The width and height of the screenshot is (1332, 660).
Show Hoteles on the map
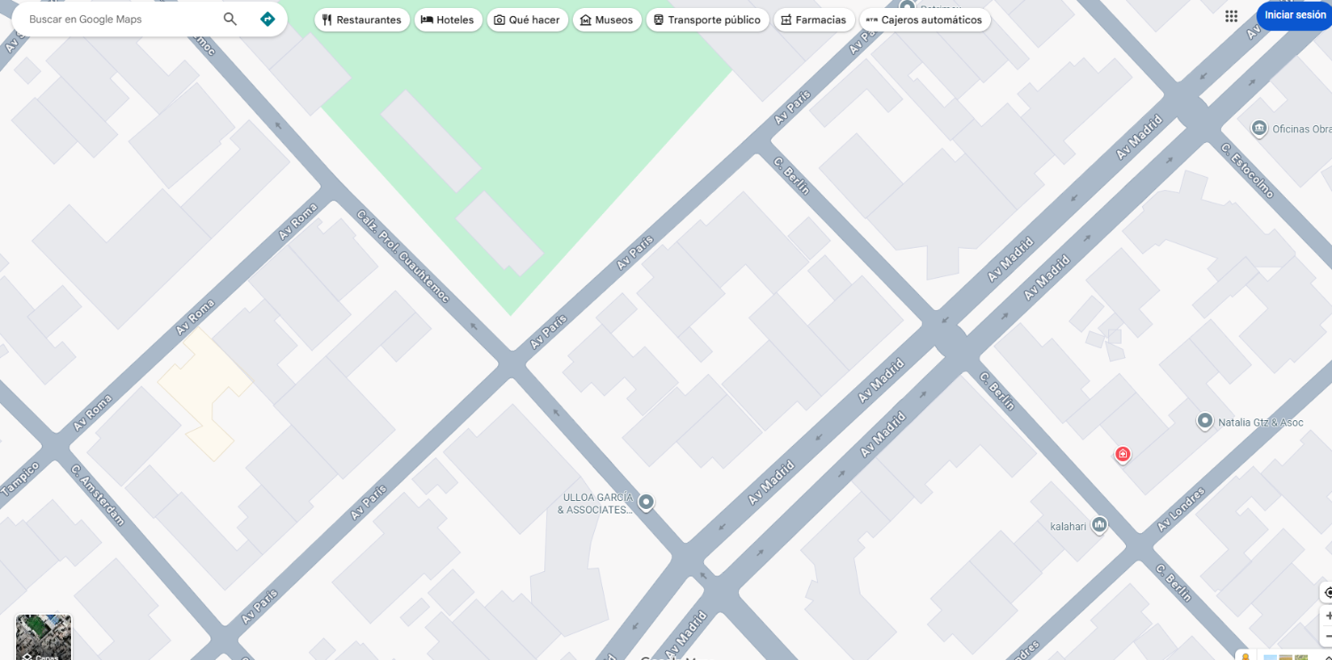tap(448, 20)
